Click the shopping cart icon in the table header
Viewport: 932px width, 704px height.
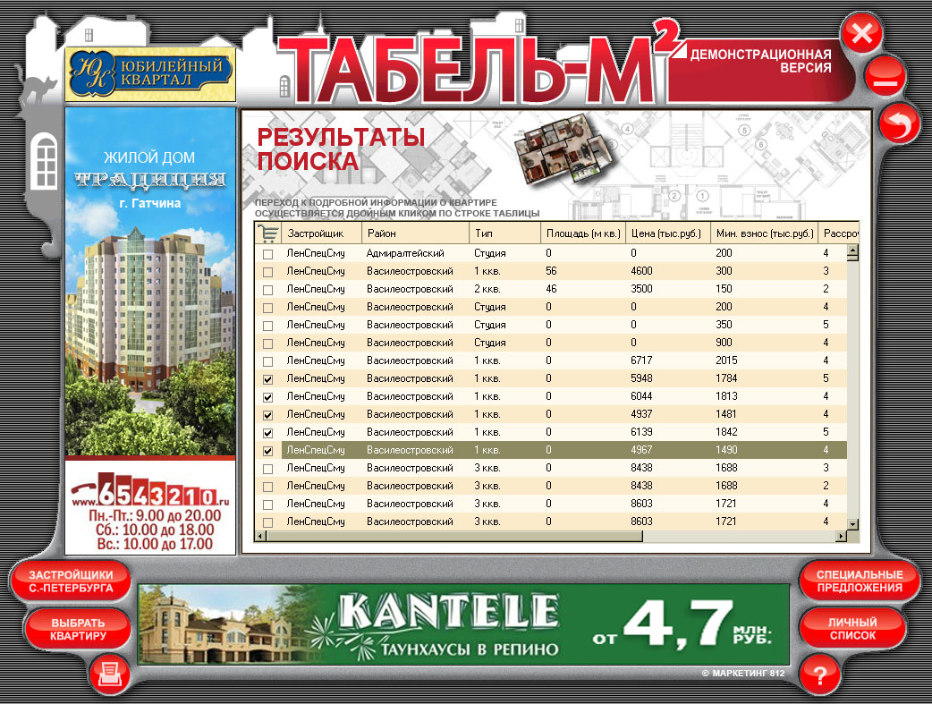click(268, 232)
